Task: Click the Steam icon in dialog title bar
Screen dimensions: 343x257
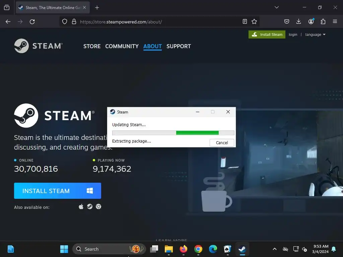Action: 113,112
